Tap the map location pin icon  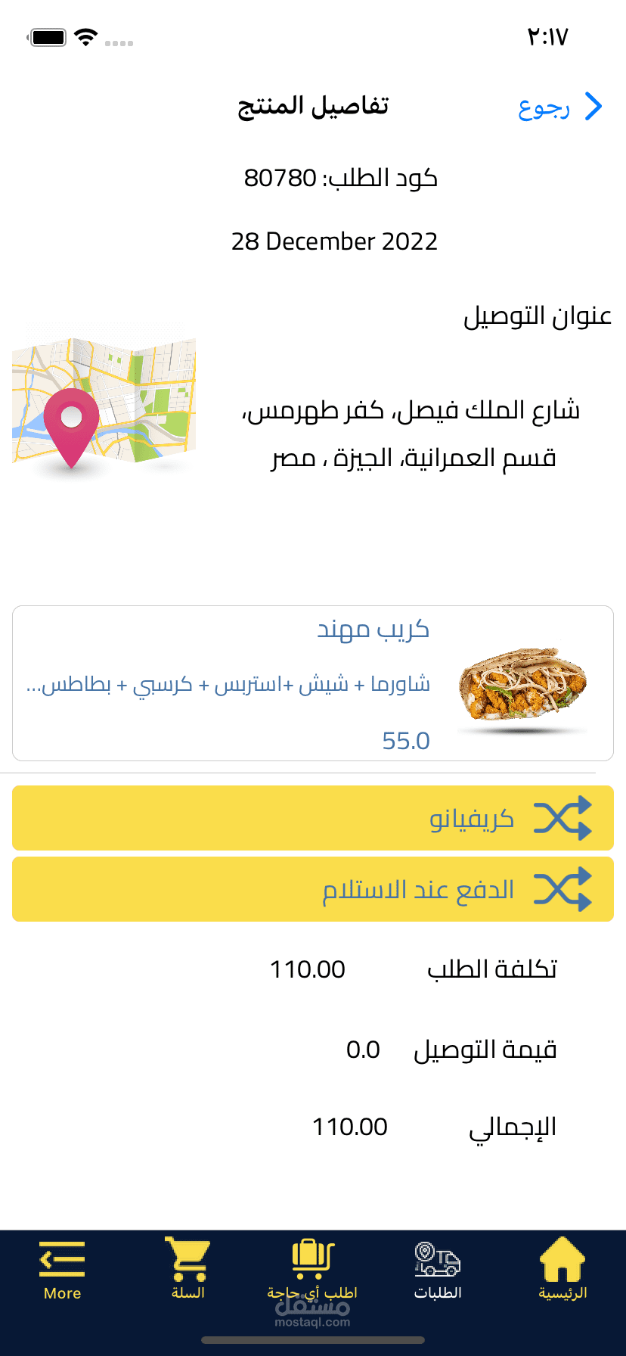tap(71, 427)
